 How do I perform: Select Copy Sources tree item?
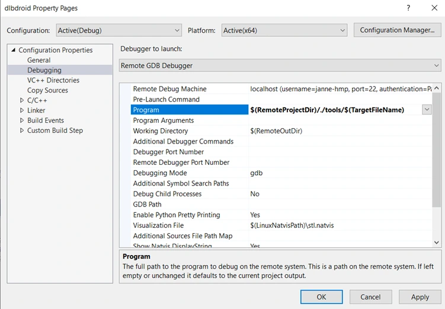tap(47, 90)
